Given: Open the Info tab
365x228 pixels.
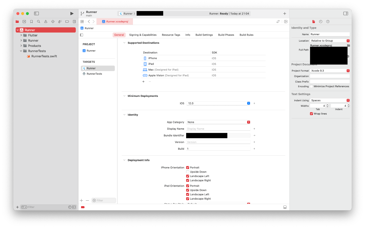Looking at the screenshot, I should coord(188,35).
